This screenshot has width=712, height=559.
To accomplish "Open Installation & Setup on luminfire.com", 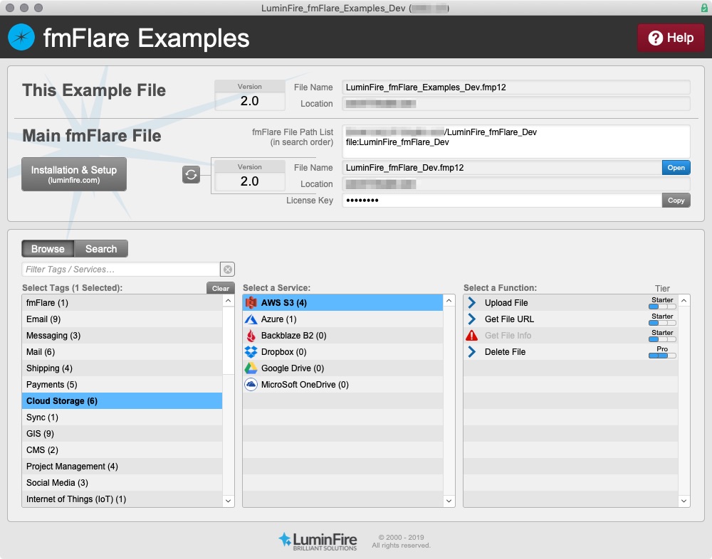I will tap(74, 174).
